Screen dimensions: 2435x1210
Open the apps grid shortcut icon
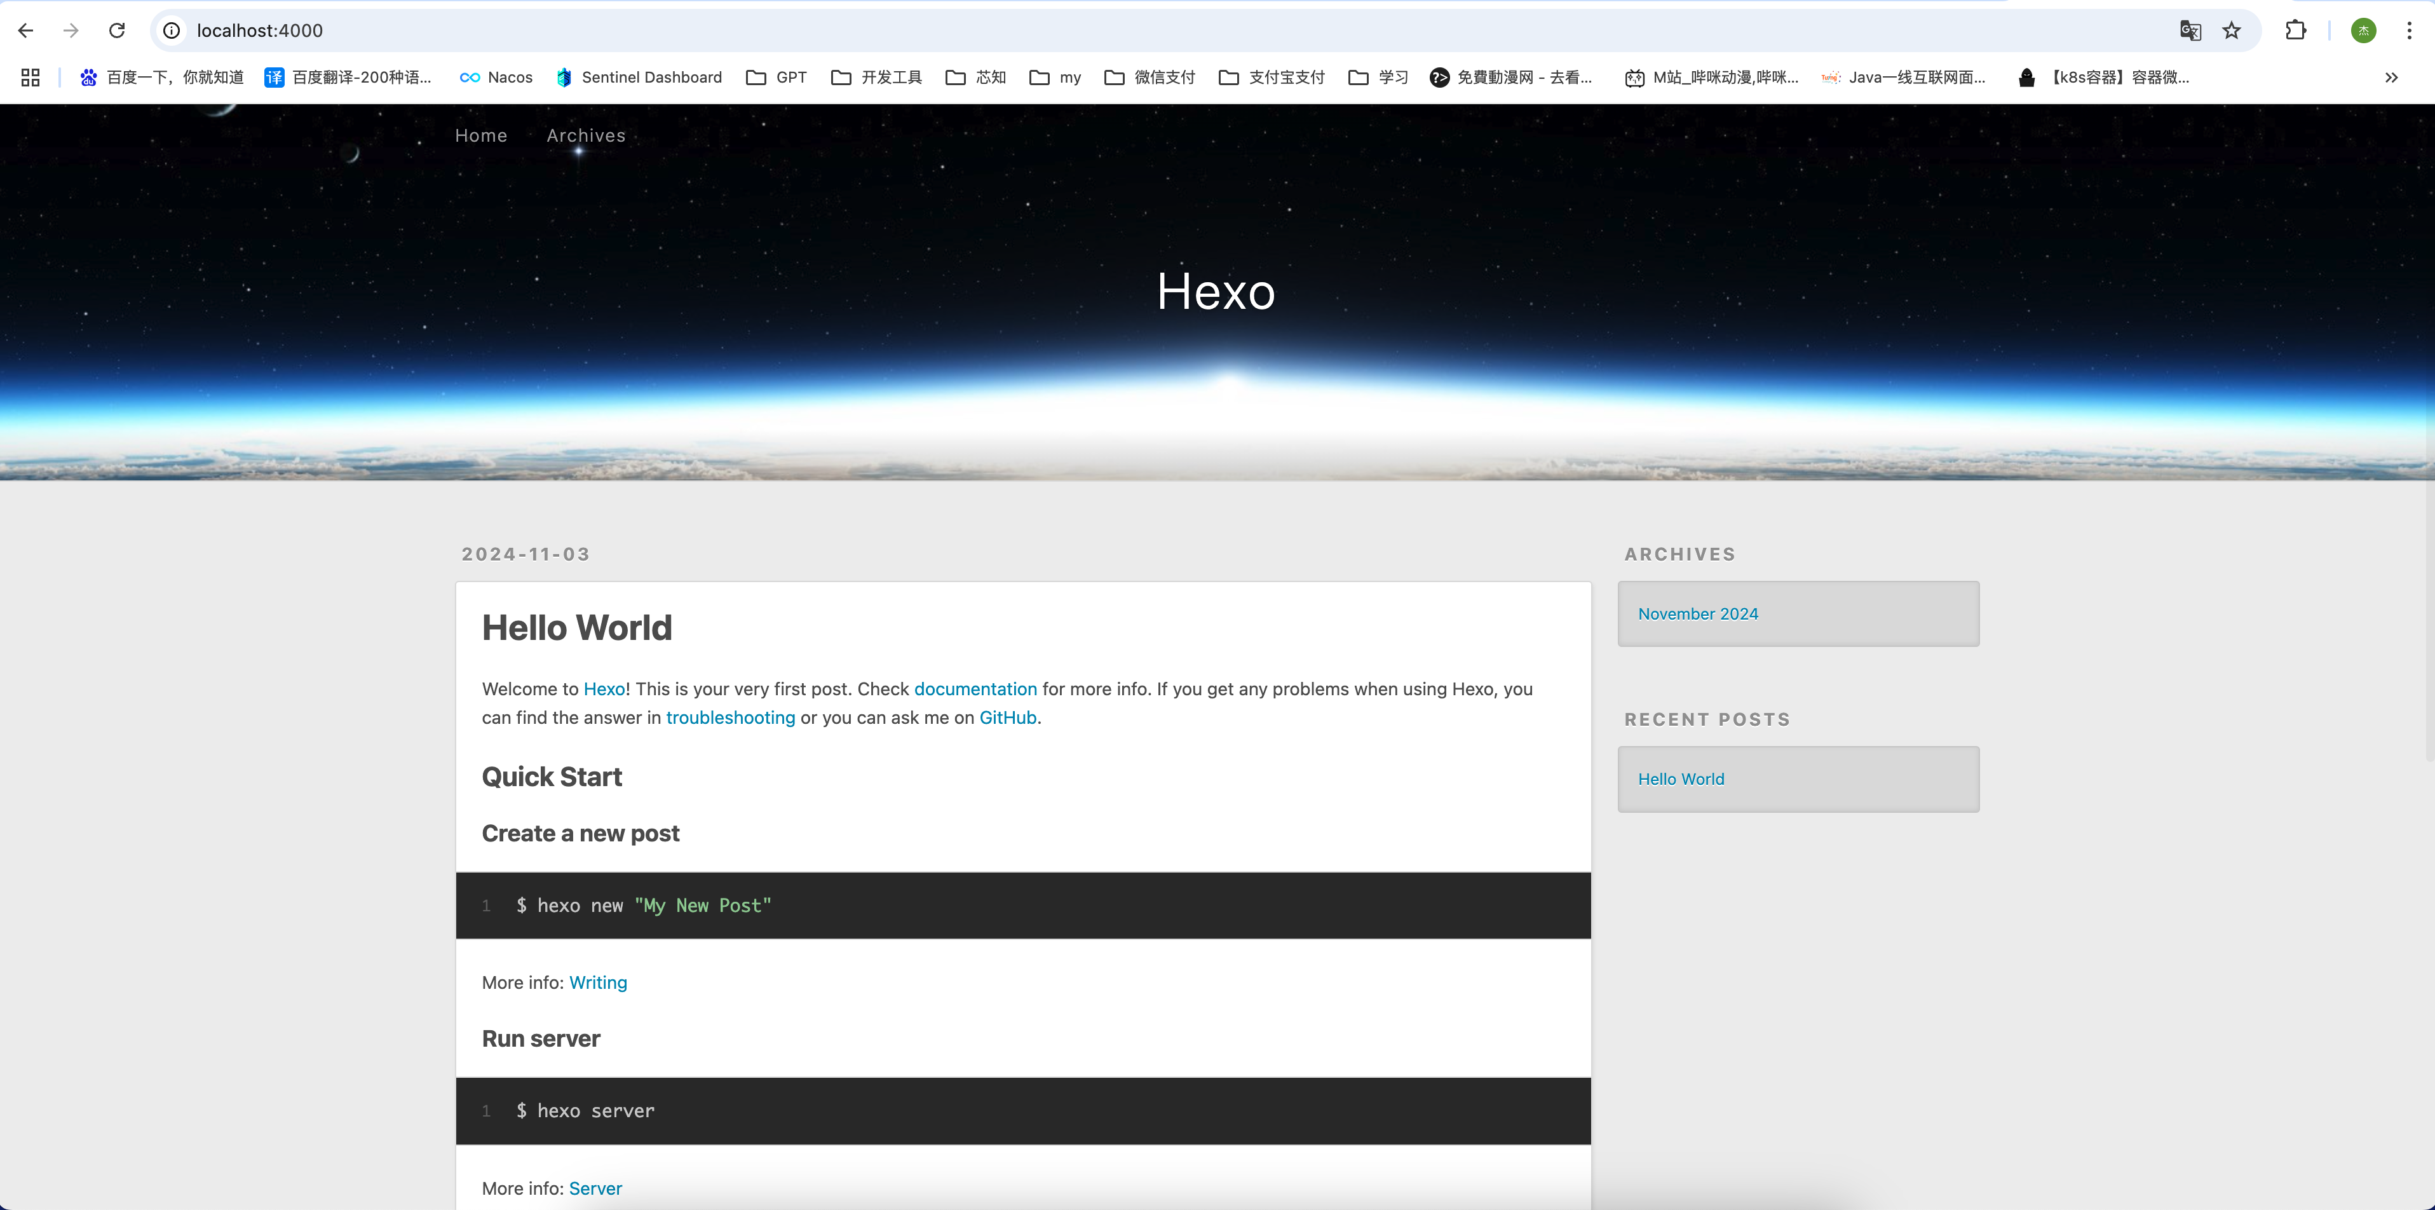(x=31, y=78)
